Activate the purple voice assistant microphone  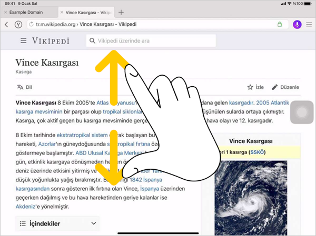coord(297,24)
